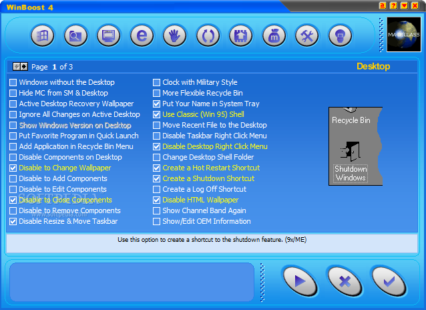Tick Add Application in Recycle Bin Menu
The height and width of the screenshot is (310, 426).
pos(13,146)
